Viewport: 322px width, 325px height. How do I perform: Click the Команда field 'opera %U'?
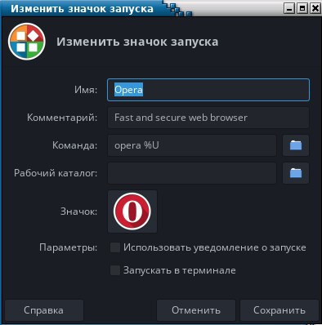192,145
